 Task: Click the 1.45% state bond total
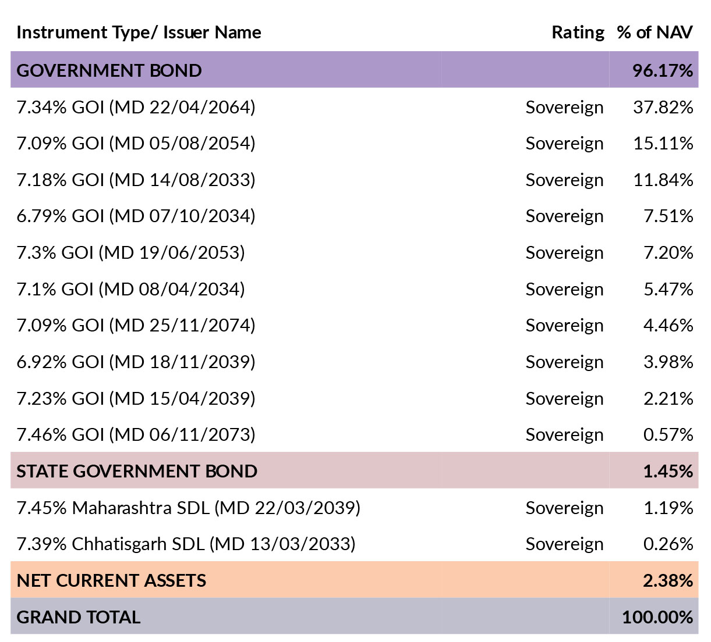click(668, 471)
